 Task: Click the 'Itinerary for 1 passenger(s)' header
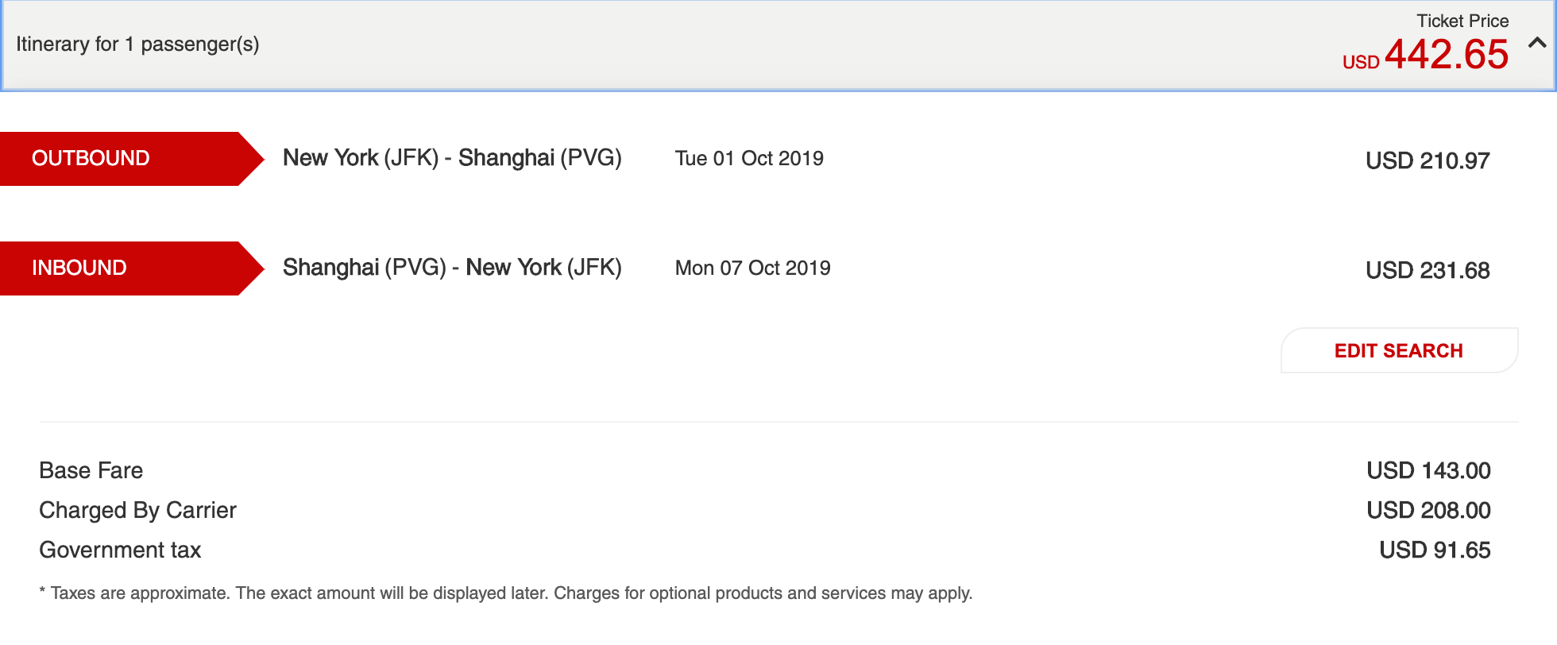pos(137,44)
